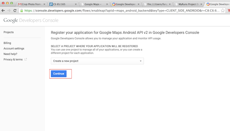230x131 pixels.
Task: Reload the page with the refresh icon
Action: click(x=15, y=11)
